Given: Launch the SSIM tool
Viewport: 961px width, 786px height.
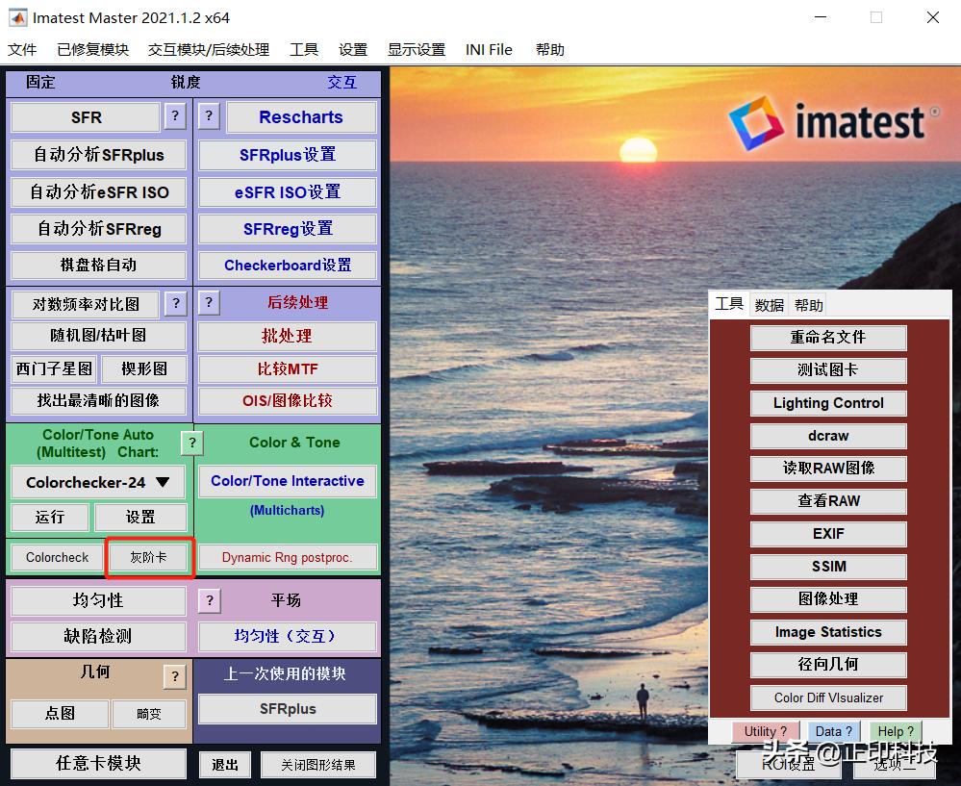Looking at the screenshot, I should [x=827, y=567].
